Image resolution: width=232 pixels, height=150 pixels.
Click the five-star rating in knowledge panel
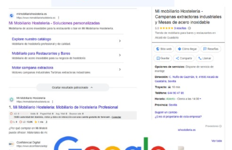click(166, 28)
